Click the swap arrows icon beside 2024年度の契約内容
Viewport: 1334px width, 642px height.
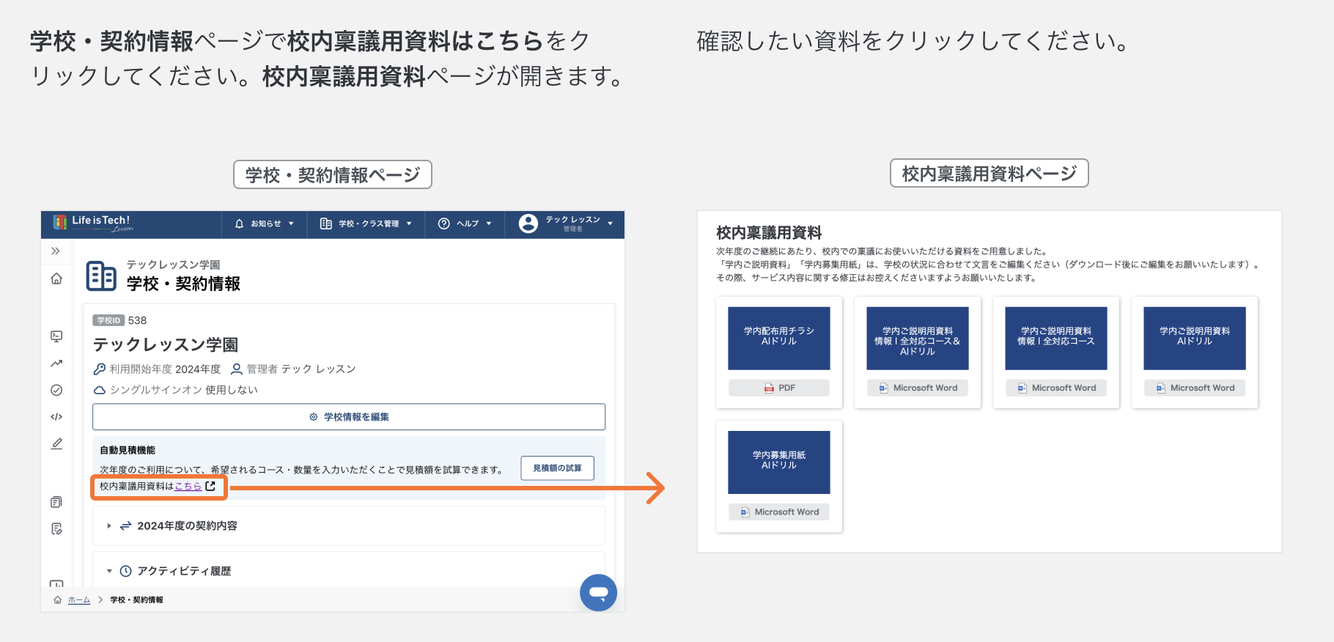[125, 525]
